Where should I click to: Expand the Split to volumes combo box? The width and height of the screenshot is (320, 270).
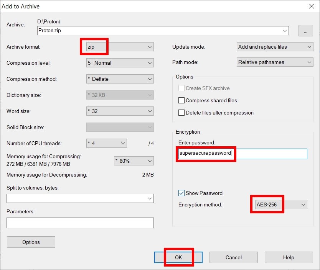[x=80, y=198]
